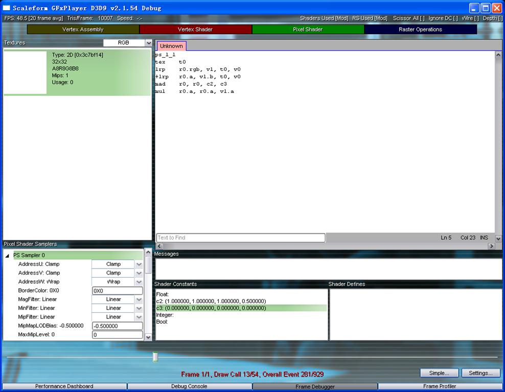Click the ps_1_1 shader version line
Screen dimensions: 505x392
coord(165,55)
